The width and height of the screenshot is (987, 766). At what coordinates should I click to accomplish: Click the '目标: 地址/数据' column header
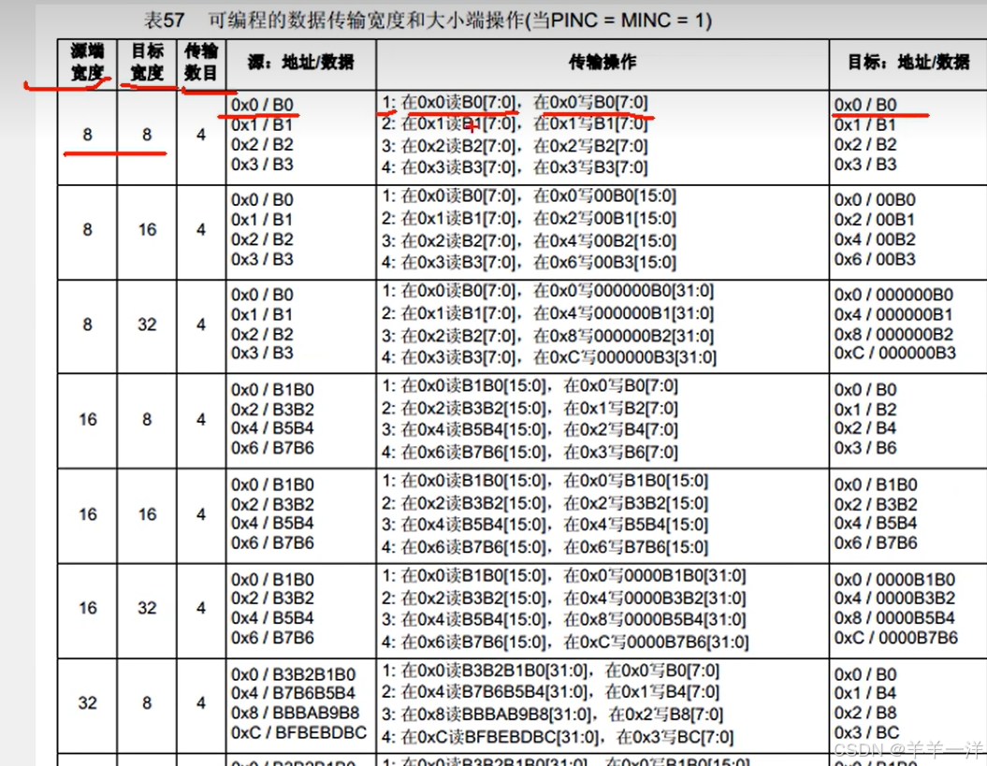point(908,62)
